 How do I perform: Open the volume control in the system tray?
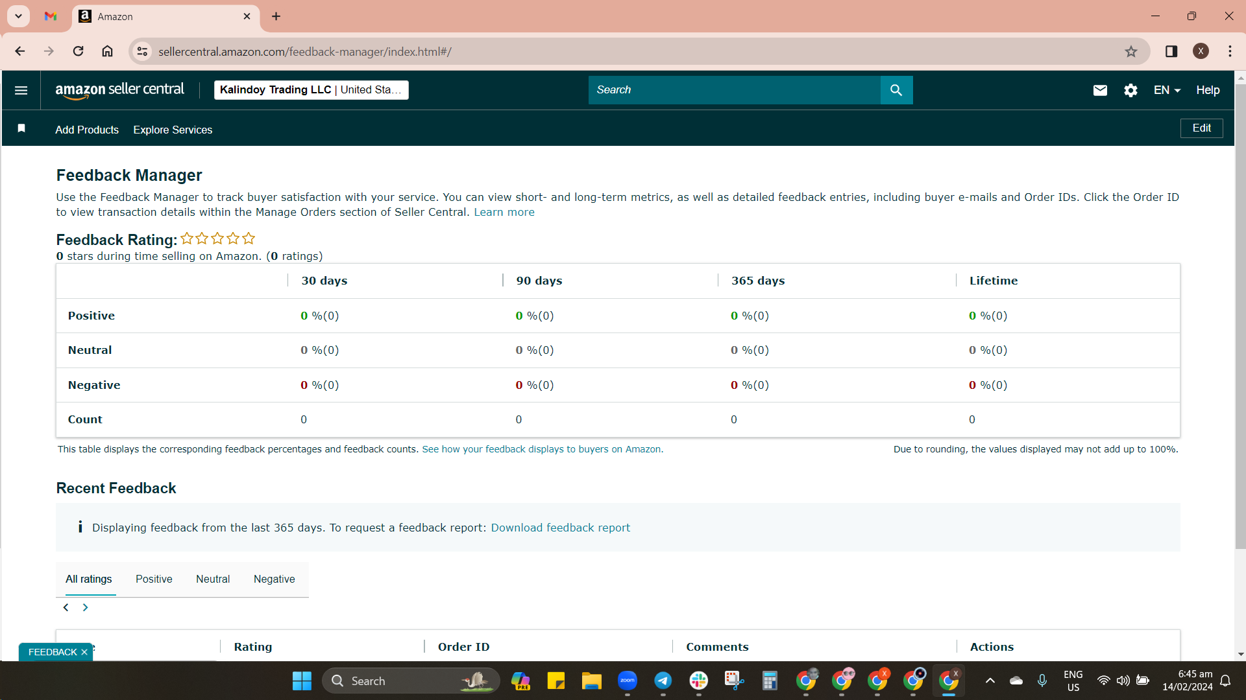[1123, 681]
